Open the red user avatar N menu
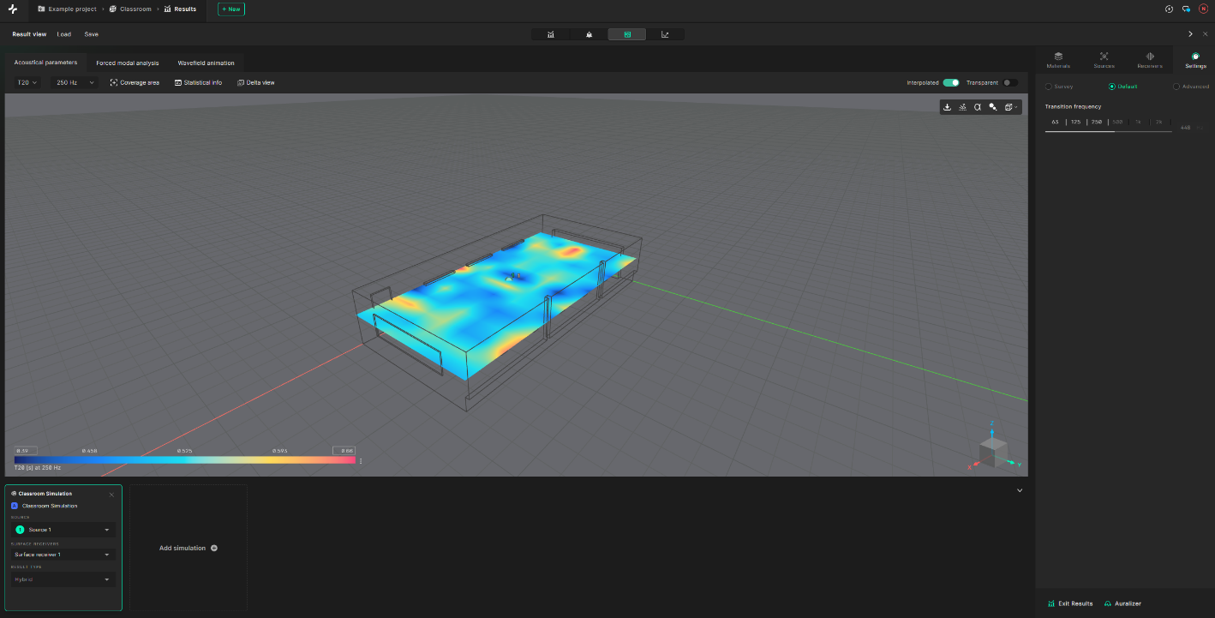The image size is (1215, 618). click(x=1203, y=9)
